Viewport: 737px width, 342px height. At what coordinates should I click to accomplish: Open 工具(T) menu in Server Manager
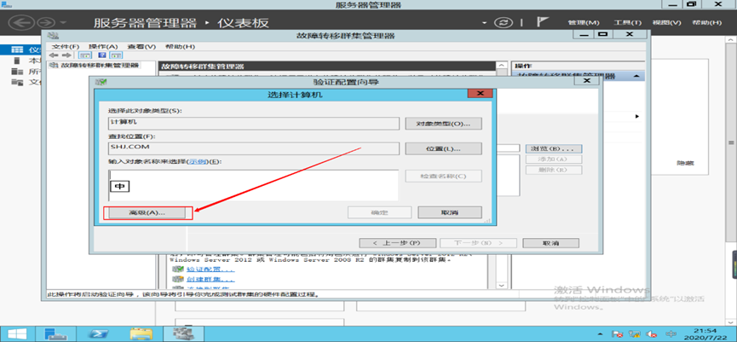627,22
